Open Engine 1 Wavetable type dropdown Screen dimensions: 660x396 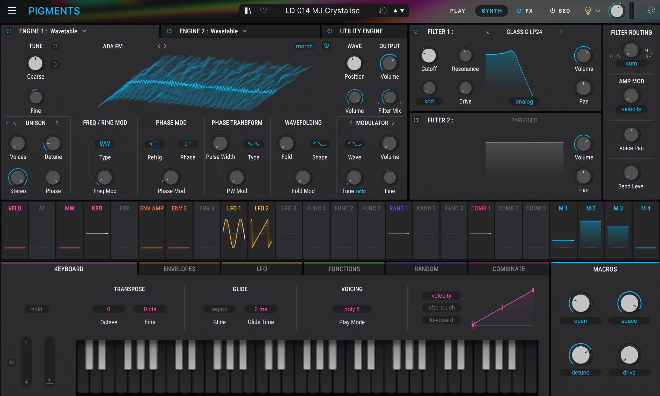click(84, 31)
